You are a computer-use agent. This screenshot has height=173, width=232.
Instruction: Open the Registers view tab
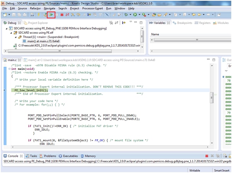(x=204, y=23)
